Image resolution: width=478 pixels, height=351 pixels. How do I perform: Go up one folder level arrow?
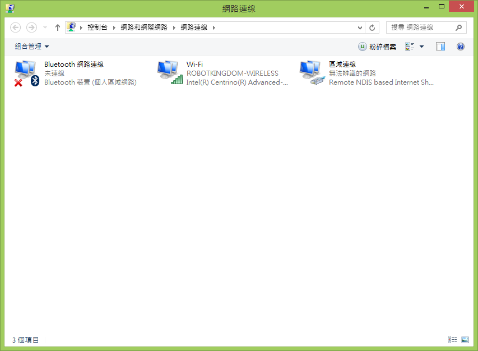(57, 27)
